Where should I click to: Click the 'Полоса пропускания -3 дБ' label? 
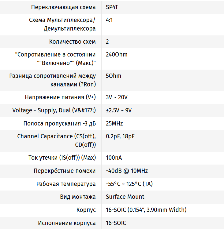coord(59,123)
